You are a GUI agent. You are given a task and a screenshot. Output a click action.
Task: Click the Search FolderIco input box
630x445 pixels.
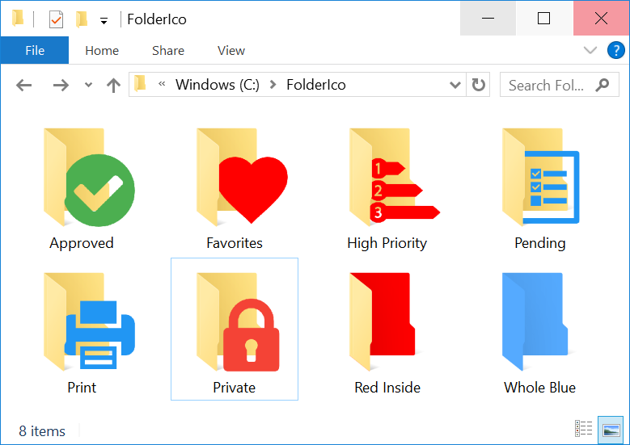click(x=548, y=85)
